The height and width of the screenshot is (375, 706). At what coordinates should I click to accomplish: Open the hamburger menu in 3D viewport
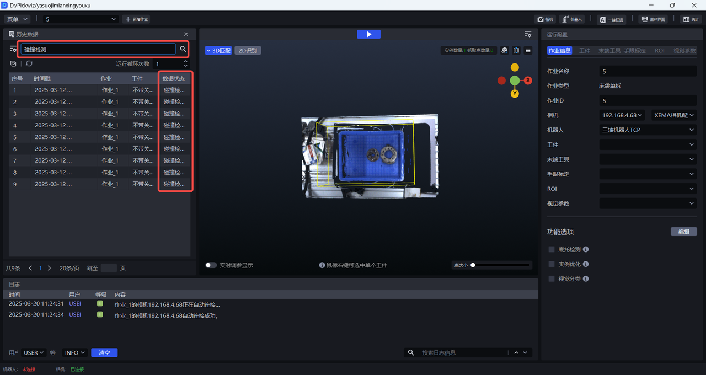click(528, 50)
